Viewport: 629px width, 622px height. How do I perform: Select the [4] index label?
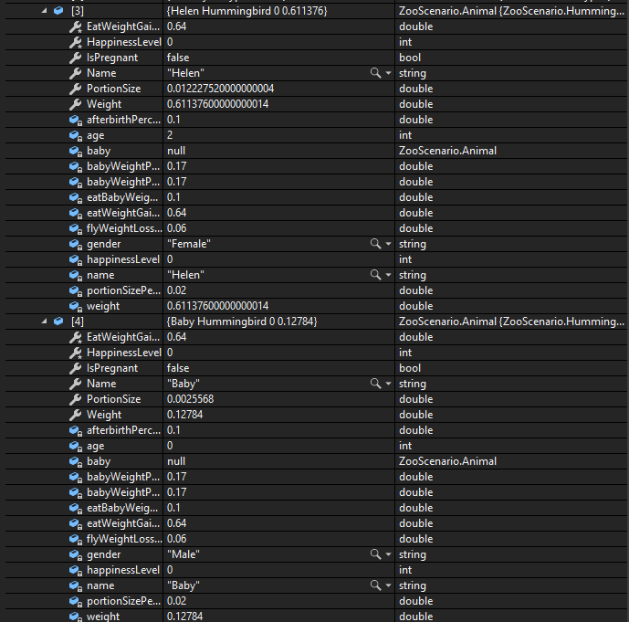click(x=78, y=322)
